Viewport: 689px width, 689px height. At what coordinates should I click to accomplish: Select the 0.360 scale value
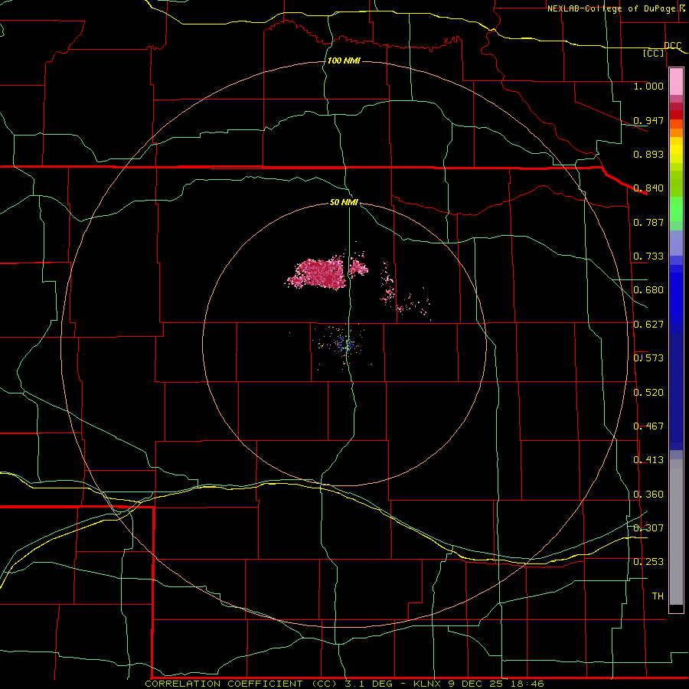[x=648, y=495]
